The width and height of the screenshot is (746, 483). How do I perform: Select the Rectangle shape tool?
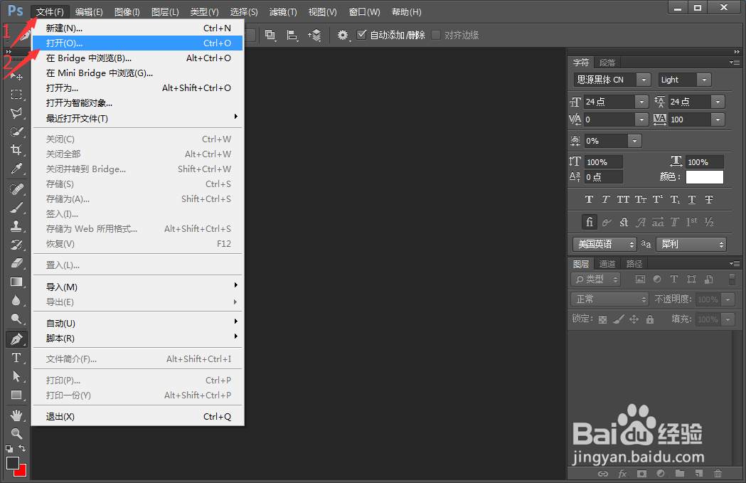point(16,395)
